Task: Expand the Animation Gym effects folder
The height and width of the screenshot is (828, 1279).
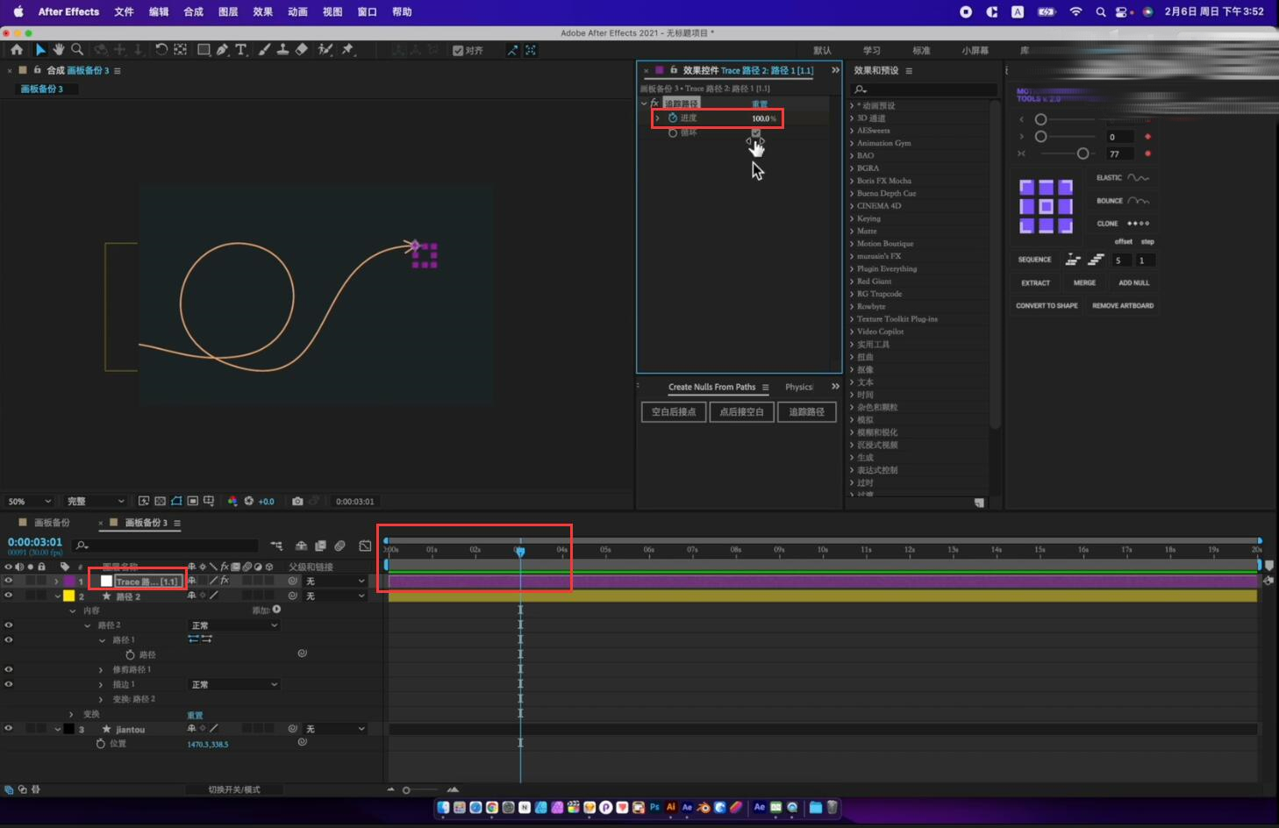Action: point(852,143)
